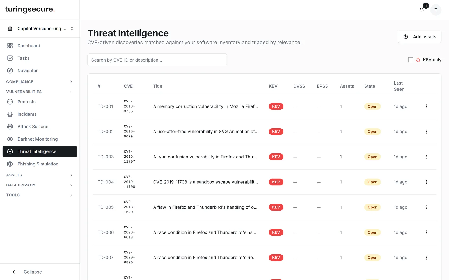
Task: Click CVE-2016-9079 identifier
Action: pos(129,132)
